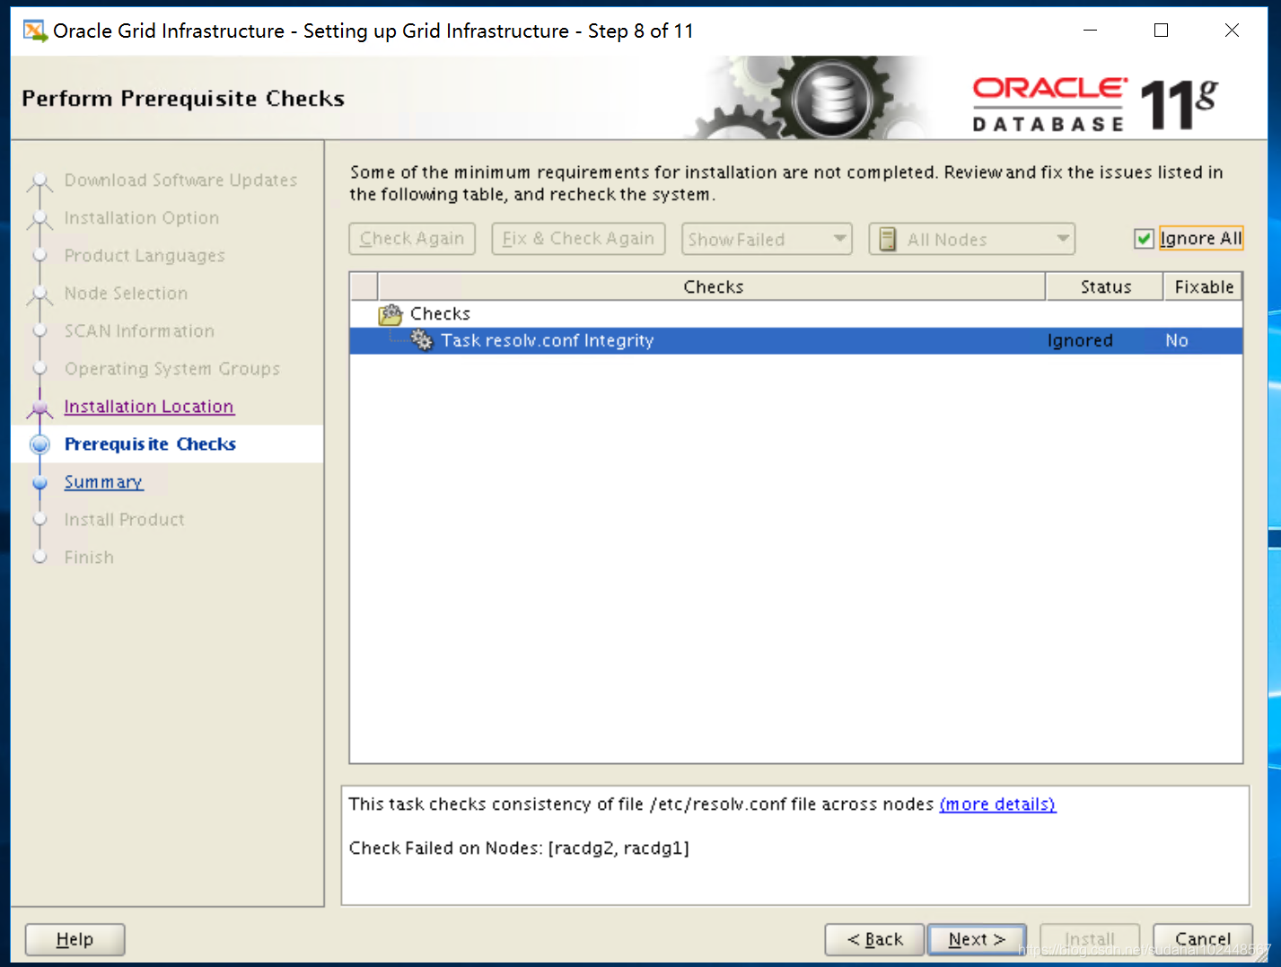
Task: Close the installer window
Action: click(x=1232, y=31)
